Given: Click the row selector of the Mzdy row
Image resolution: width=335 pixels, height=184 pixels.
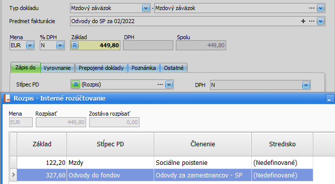Looking at the screenshot, I should 13,163.
